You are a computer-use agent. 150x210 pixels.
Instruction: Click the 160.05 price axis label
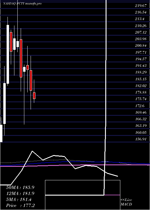[x=141, y=133]
